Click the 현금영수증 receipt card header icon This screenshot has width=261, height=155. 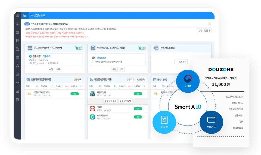(93, 48)
